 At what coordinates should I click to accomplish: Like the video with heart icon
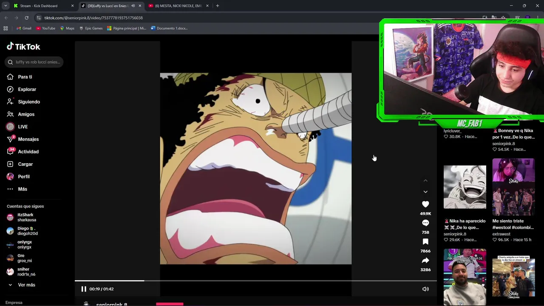425,204
